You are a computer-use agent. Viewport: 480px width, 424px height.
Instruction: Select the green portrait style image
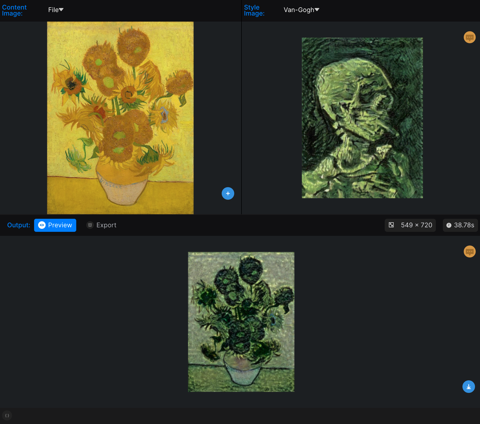pos(362,118)
